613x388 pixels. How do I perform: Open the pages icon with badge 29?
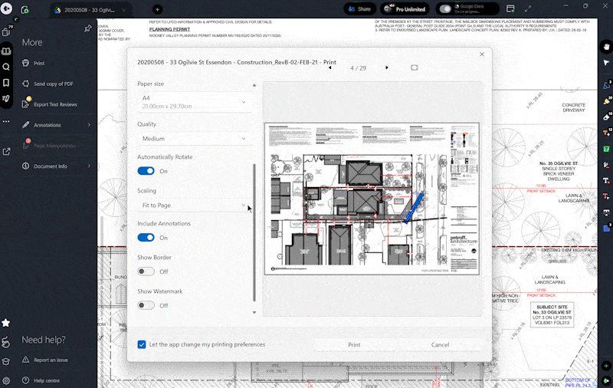coord(6,31)
